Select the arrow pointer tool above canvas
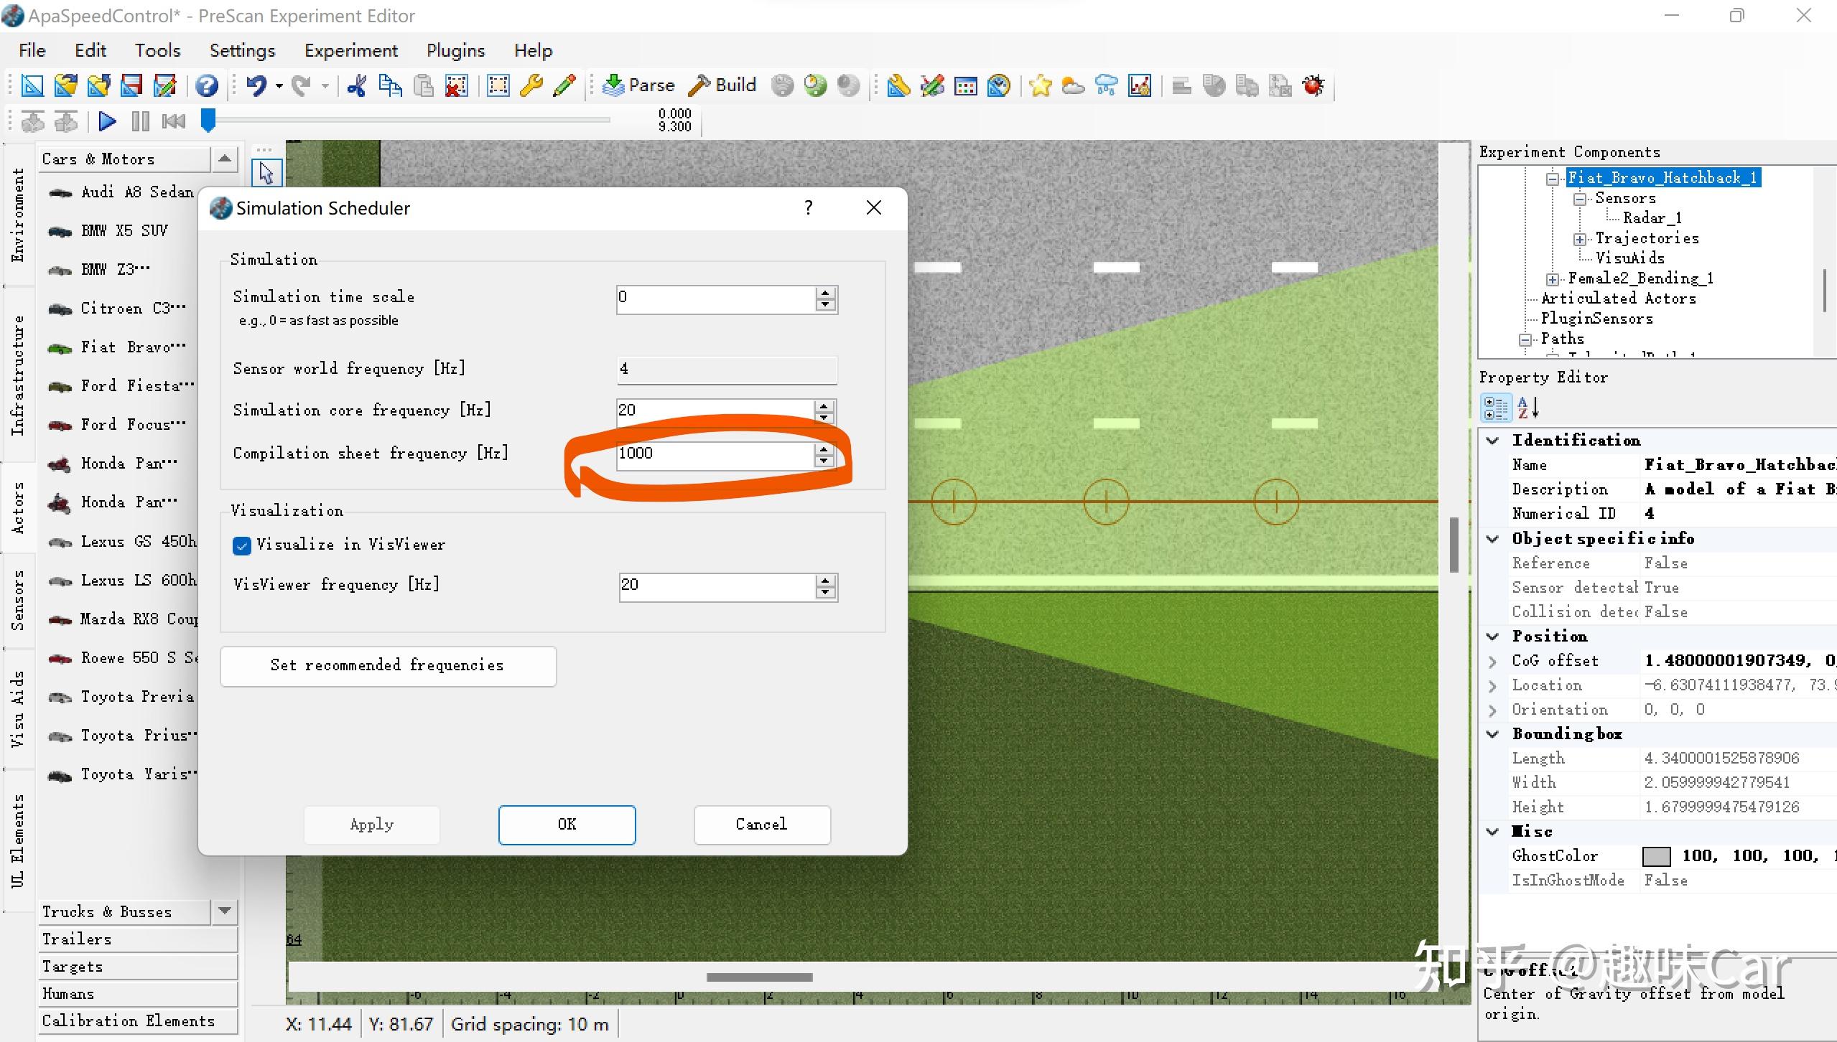The width and height of the screenshot is (1837, 1042). (266, 173)
